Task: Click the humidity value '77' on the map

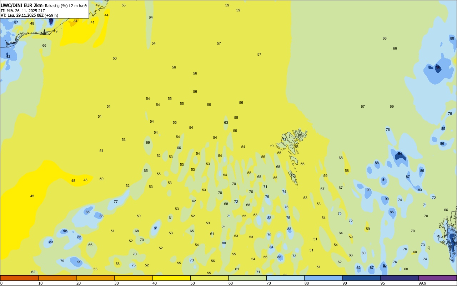Action: pyautogui.click(x=116, y=202)
